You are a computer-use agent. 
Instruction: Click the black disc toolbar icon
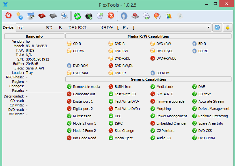coord(89,16)
